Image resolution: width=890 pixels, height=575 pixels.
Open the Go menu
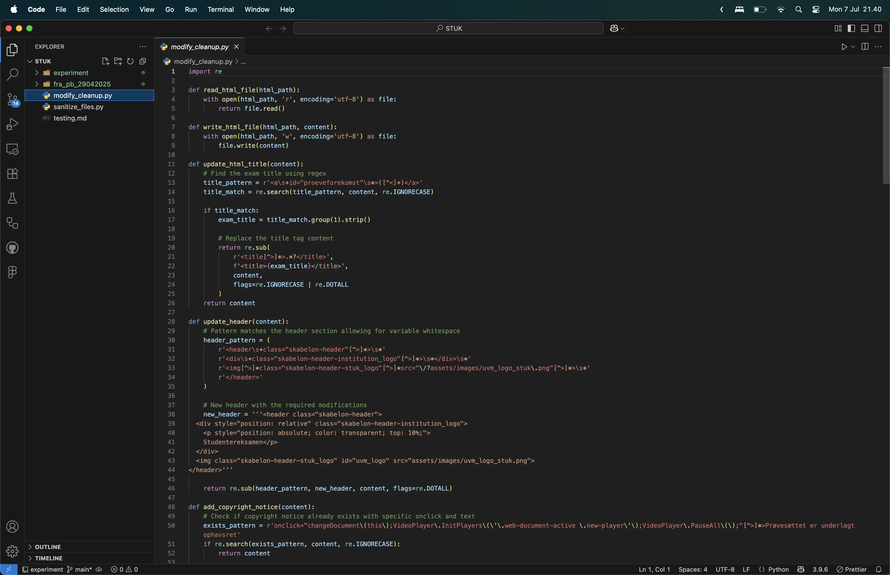169,9
